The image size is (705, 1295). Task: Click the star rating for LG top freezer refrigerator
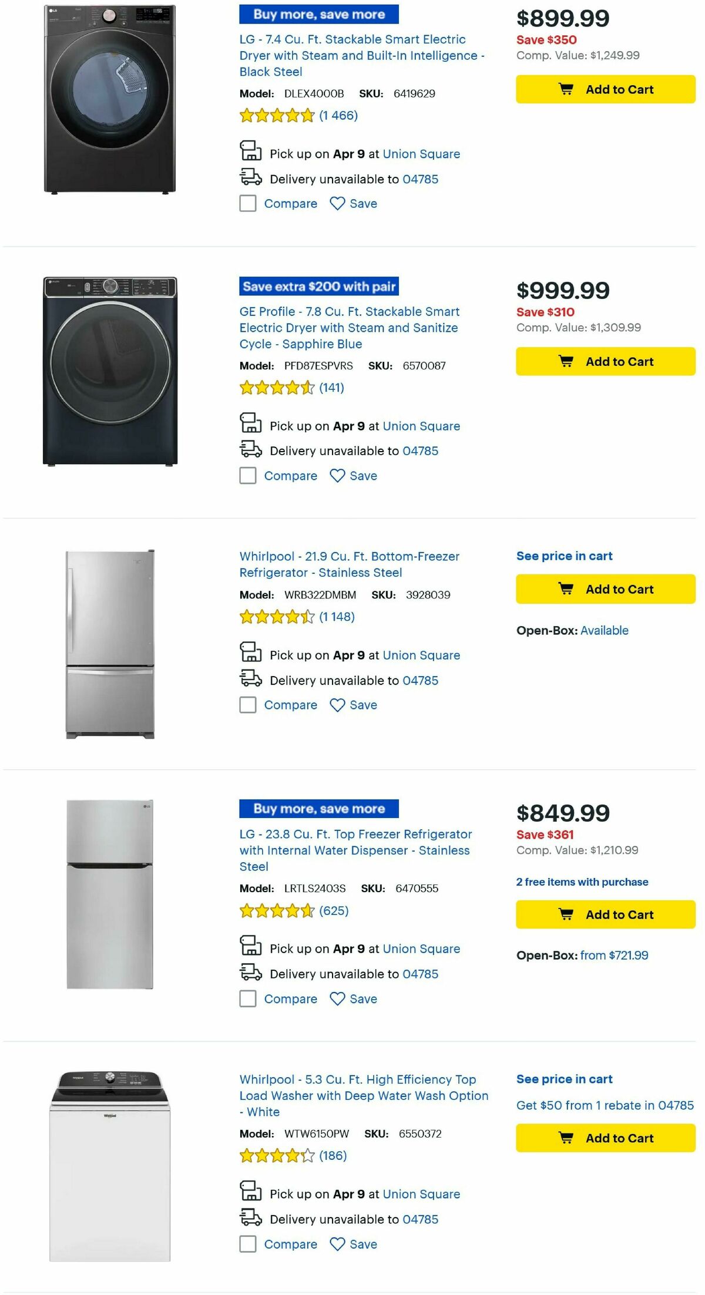276,911
